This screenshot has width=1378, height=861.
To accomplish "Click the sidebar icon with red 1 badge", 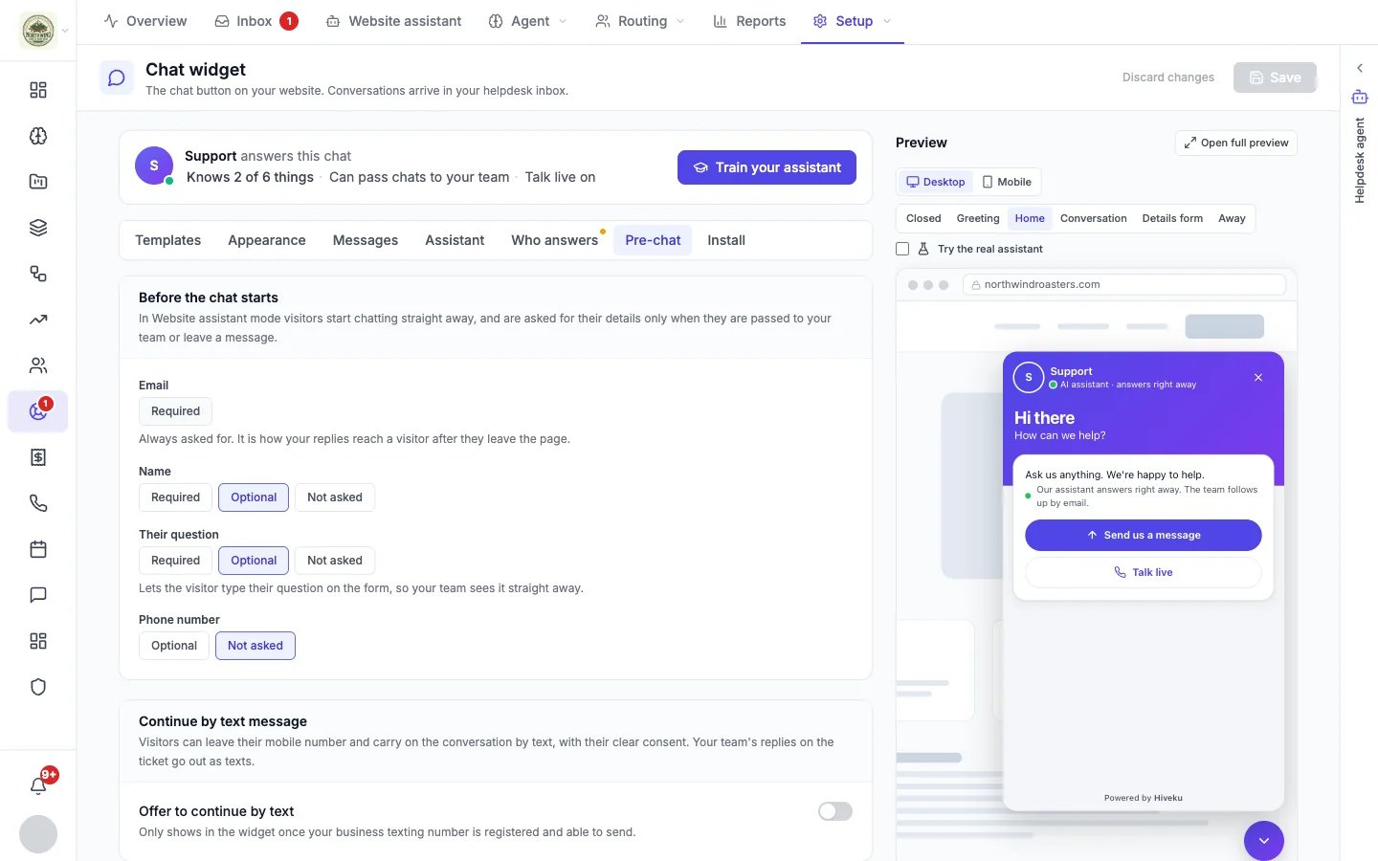I will coord(38,411).
